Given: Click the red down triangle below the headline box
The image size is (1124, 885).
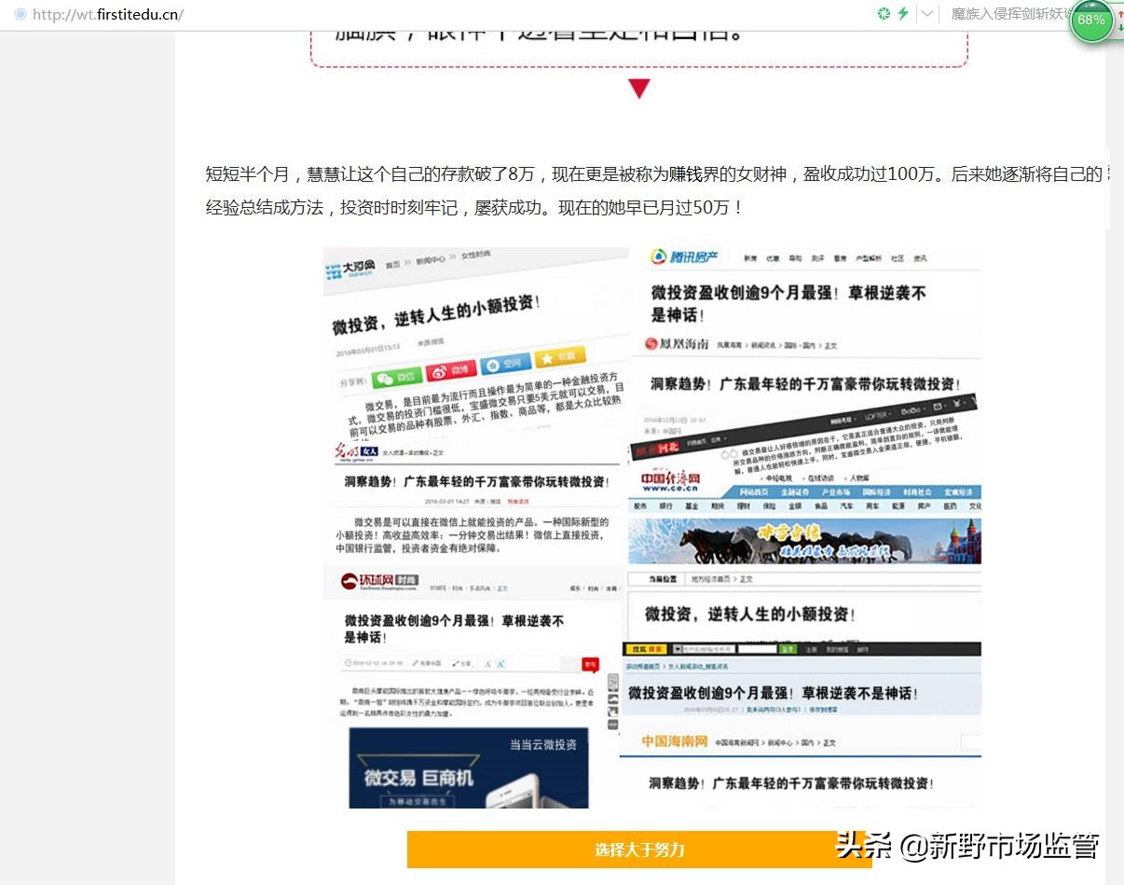Looking at the screenshot, I should coord(639,89).
